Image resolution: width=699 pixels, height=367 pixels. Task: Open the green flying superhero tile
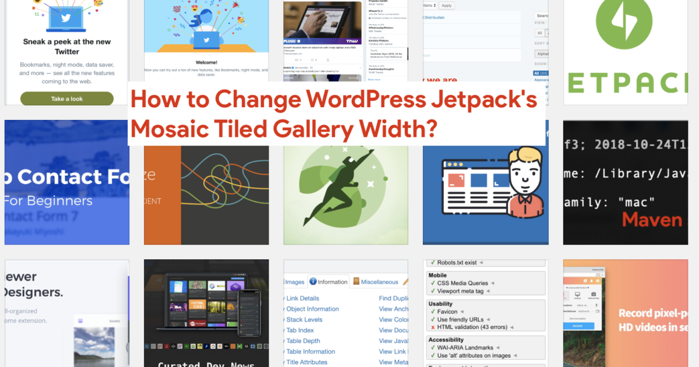[346, 195]
